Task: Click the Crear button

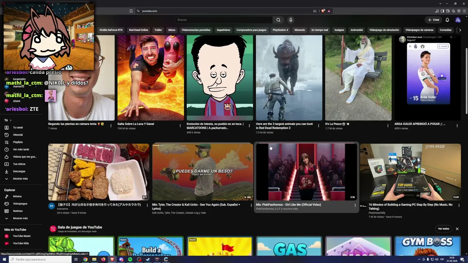Action: [434, 20]
